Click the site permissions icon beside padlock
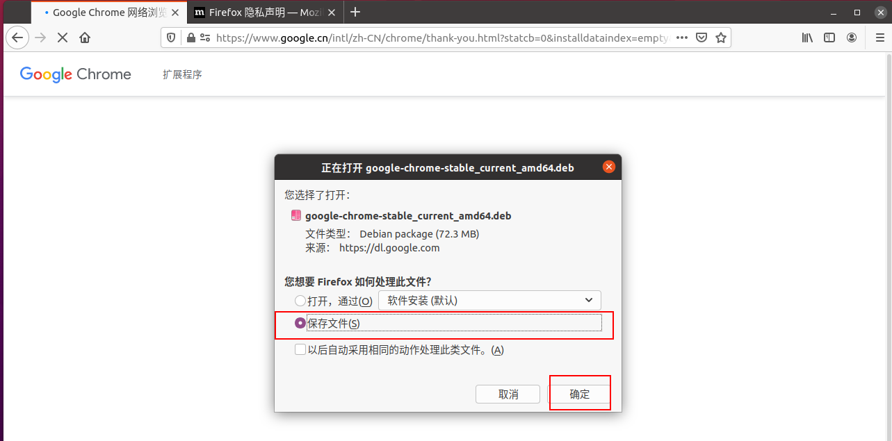 click(x=204, y=38)
